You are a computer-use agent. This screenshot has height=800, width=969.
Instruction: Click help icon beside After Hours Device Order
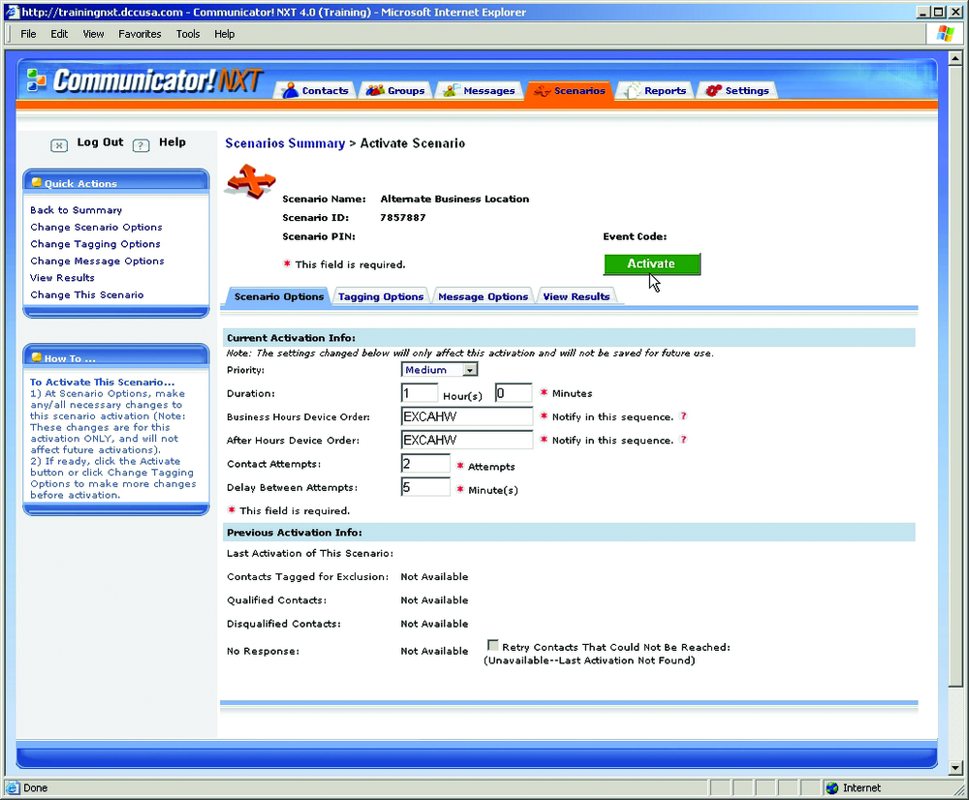(683, 440)
